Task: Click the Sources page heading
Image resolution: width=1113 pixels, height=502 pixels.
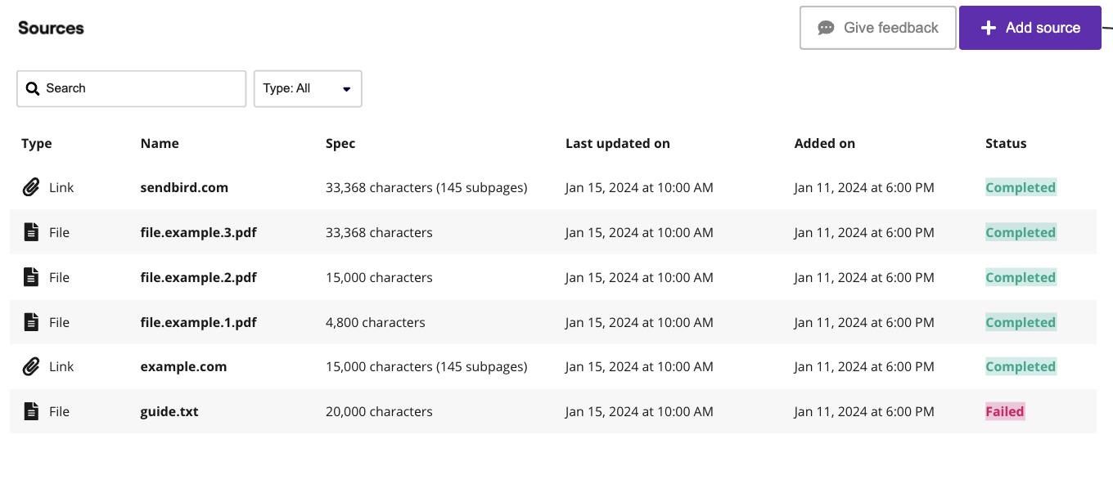Action: pos(51,28)
